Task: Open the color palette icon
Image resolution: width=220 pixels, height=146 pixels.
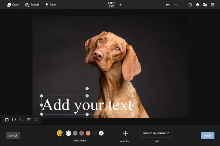Action: click(x=60, y=133)
